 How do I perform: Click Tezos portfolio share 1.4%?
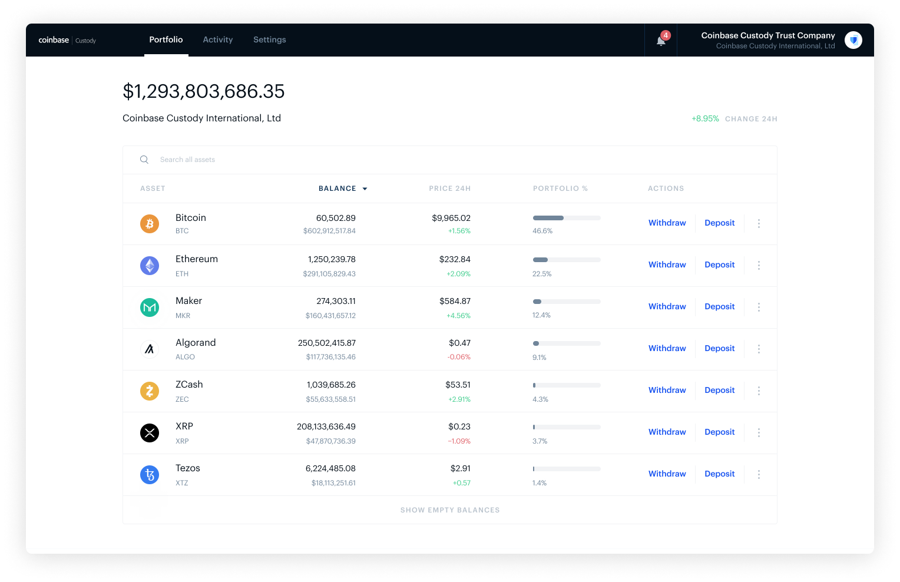(540, 483)
